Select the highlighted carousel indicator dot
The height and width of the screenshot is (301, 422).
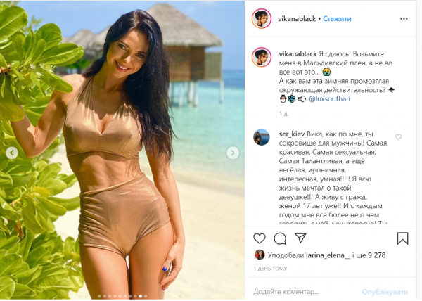[x=140, y=296]
